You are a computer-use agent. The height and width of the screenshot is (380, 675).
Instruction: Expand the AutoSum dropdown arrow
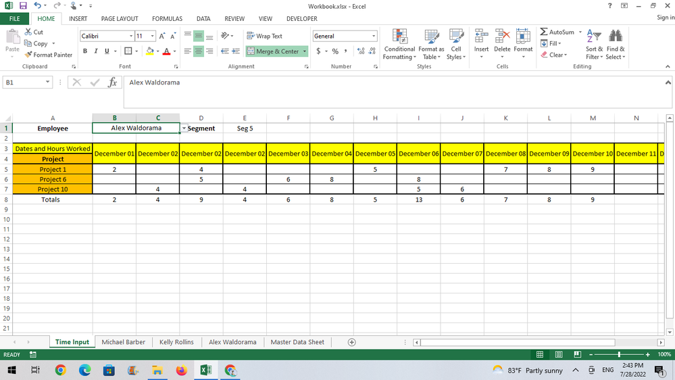580,32
